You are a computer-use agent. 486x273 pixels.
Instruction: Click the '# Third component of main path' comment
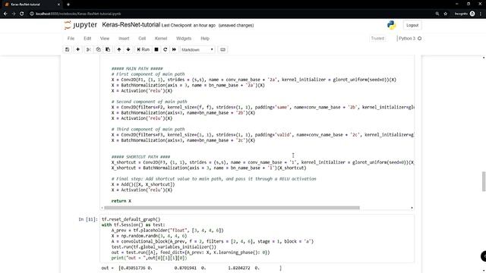click(148, 129)
